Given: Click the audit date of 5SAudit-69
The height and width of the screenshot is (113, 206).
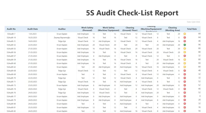Looking at the screenshot, I should click(33, 74).
